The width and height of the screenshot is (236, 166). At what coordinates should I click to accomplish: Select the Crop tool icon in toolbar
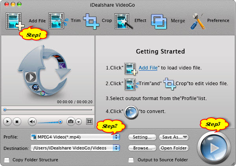point(91,21)
